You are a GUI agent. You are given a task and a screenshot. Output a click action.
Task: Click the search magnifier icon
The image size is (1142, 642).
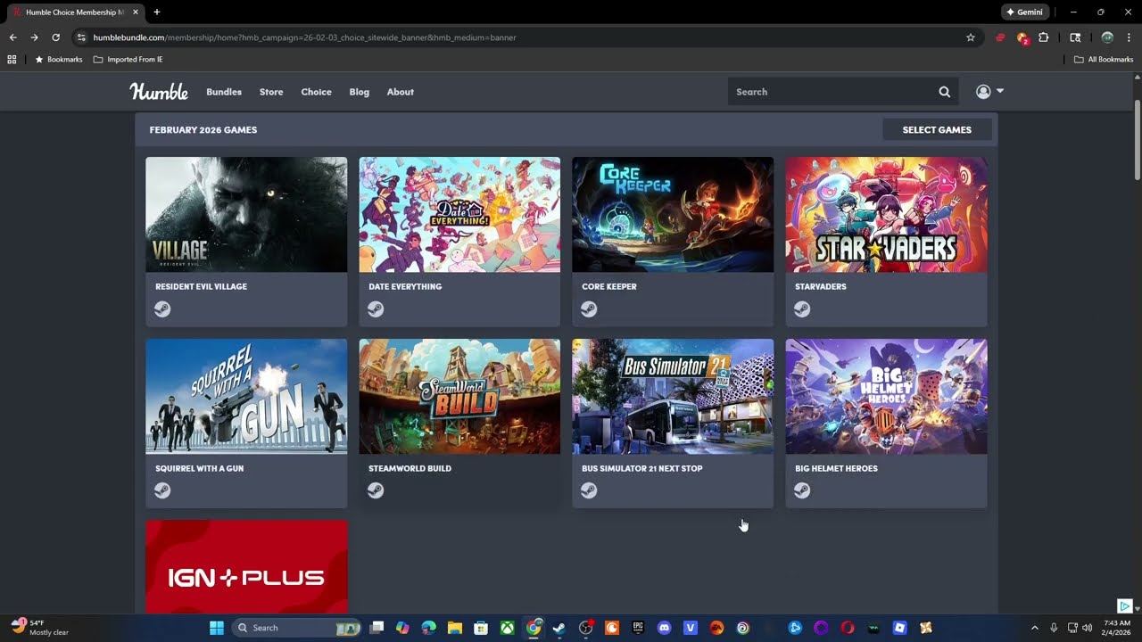pyautogui.click(x=944, y=92)
